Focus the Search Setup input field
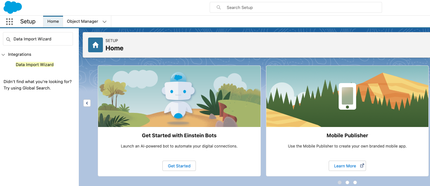Screen dimensions: 430x186 (299, 7)
